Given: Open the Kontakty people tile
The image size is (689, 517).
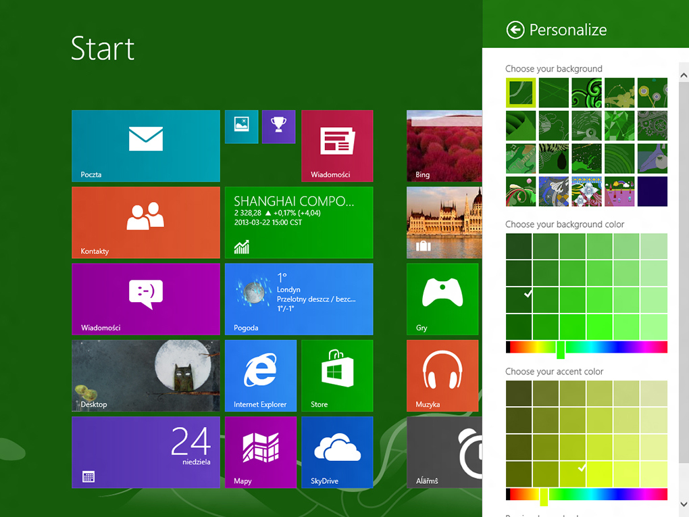Looking at the screenshot, I should [x=145, y=222].
